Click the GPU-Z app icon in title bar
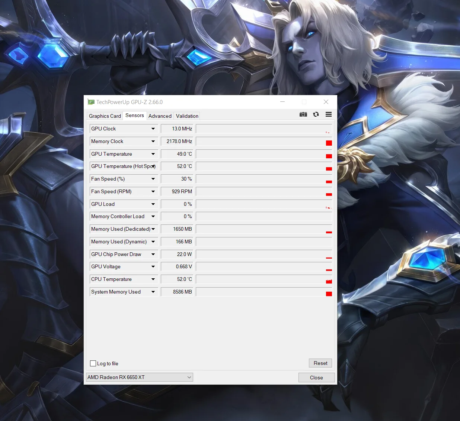Image resolution: width=460 pixels, height=421 pixels. pos(91,102)
